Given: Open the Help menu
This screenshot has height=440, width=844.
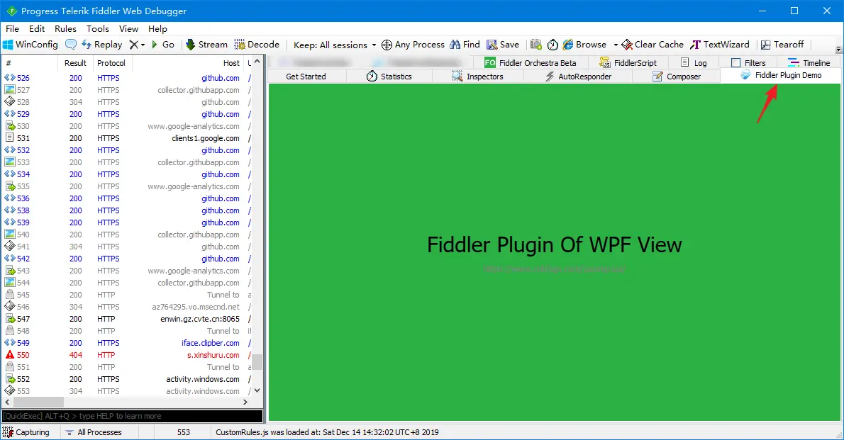Looking at the screenshot, I should (x=157, y=29).
